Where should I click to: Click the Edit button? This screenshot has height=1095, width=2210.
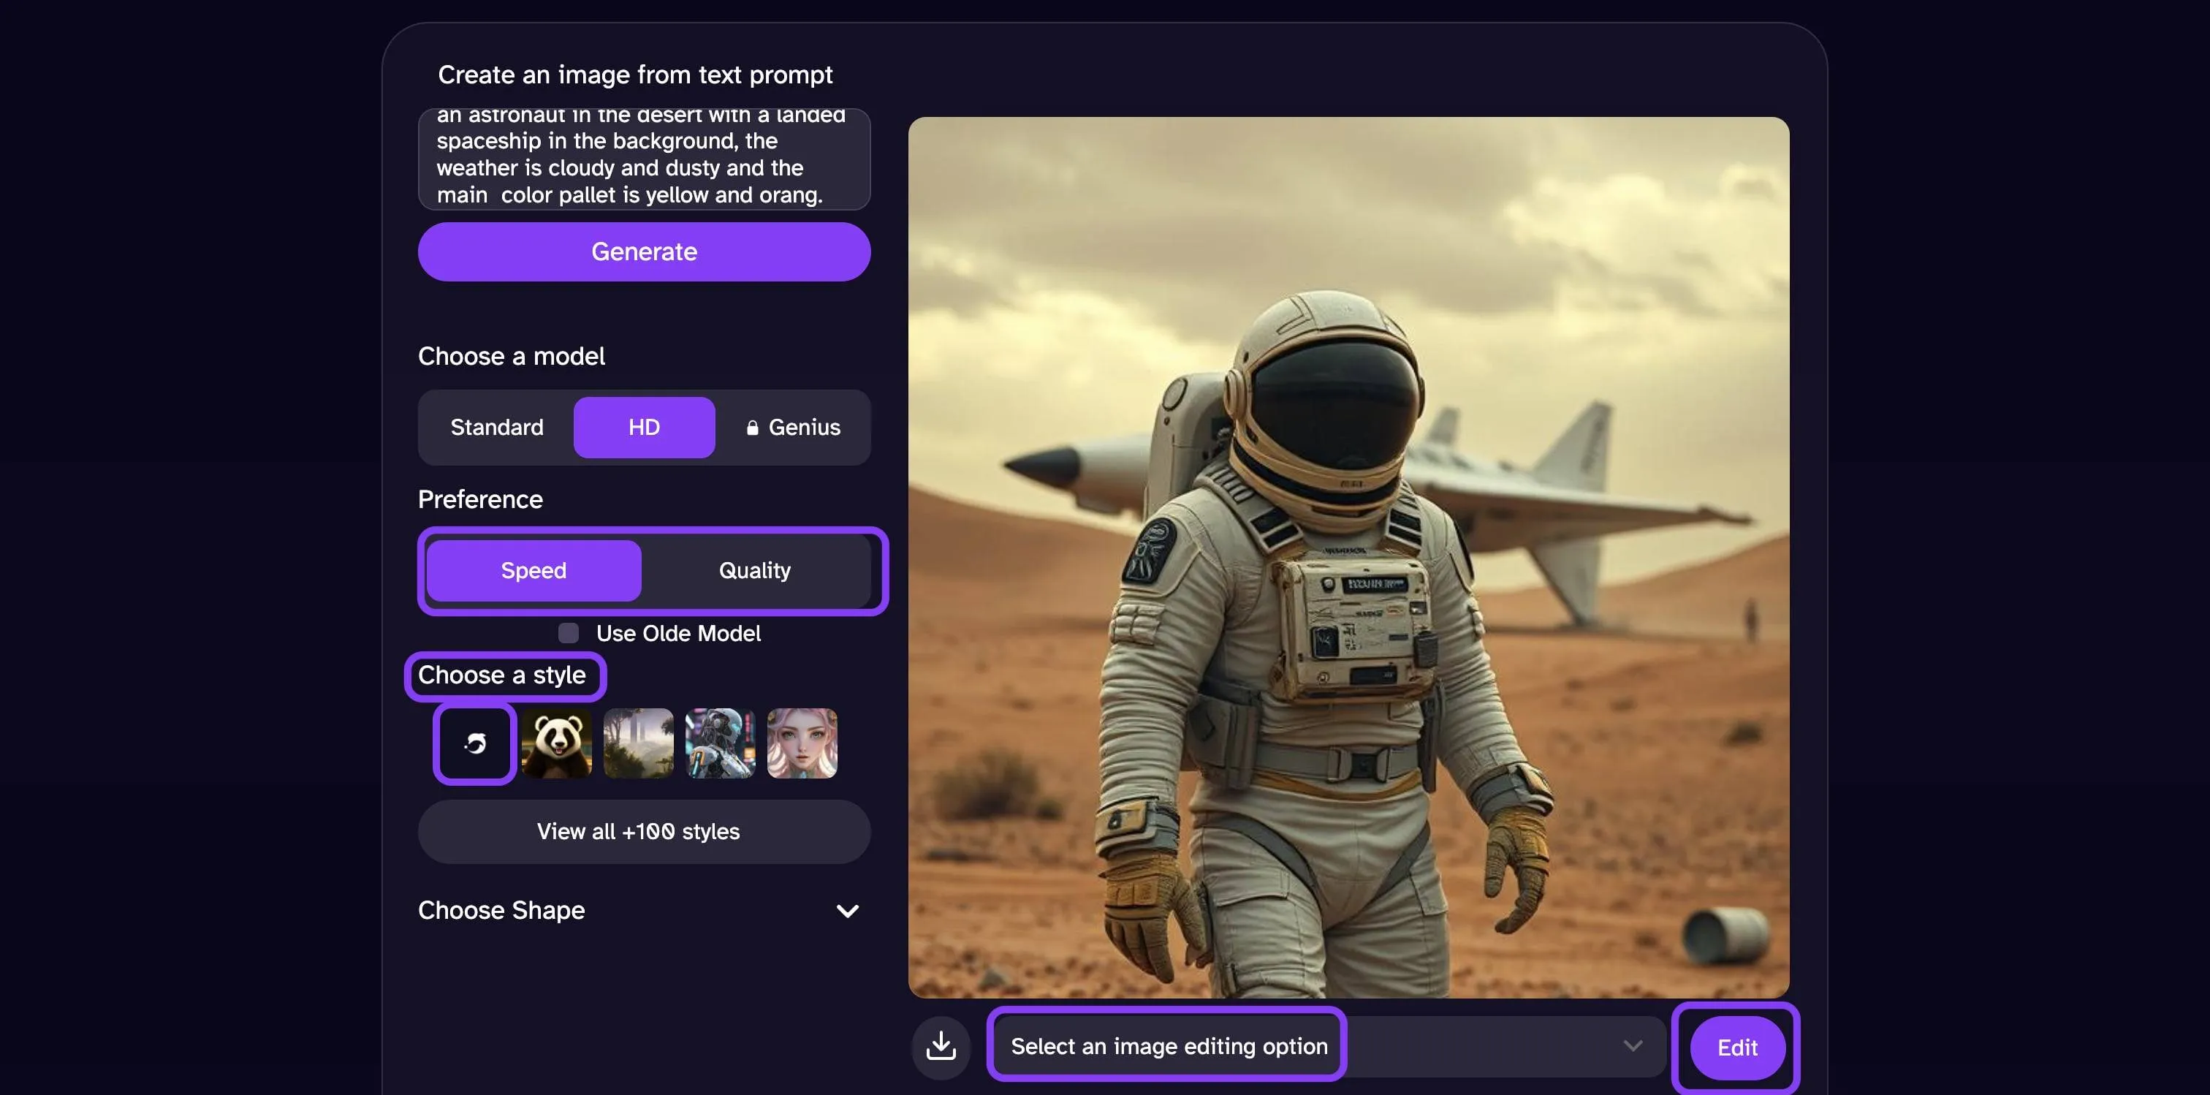(x=1736, y=1047)
